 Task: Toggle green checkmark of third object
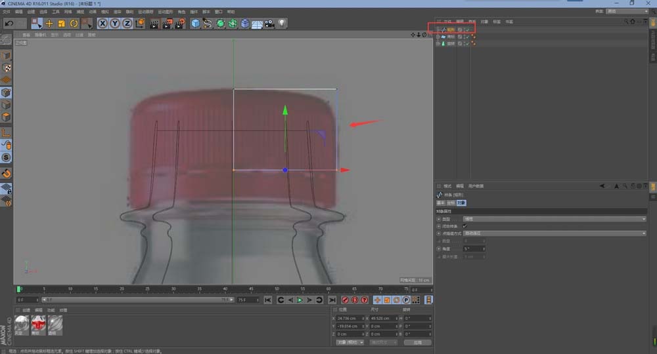point(468,44)
